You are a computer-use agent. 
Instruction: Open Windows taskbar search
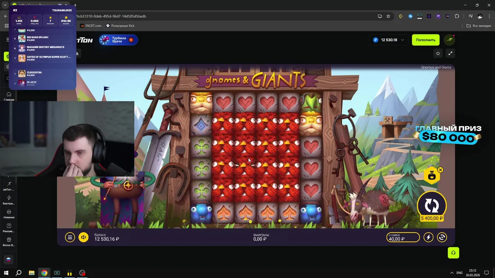(x=19, y=273)
